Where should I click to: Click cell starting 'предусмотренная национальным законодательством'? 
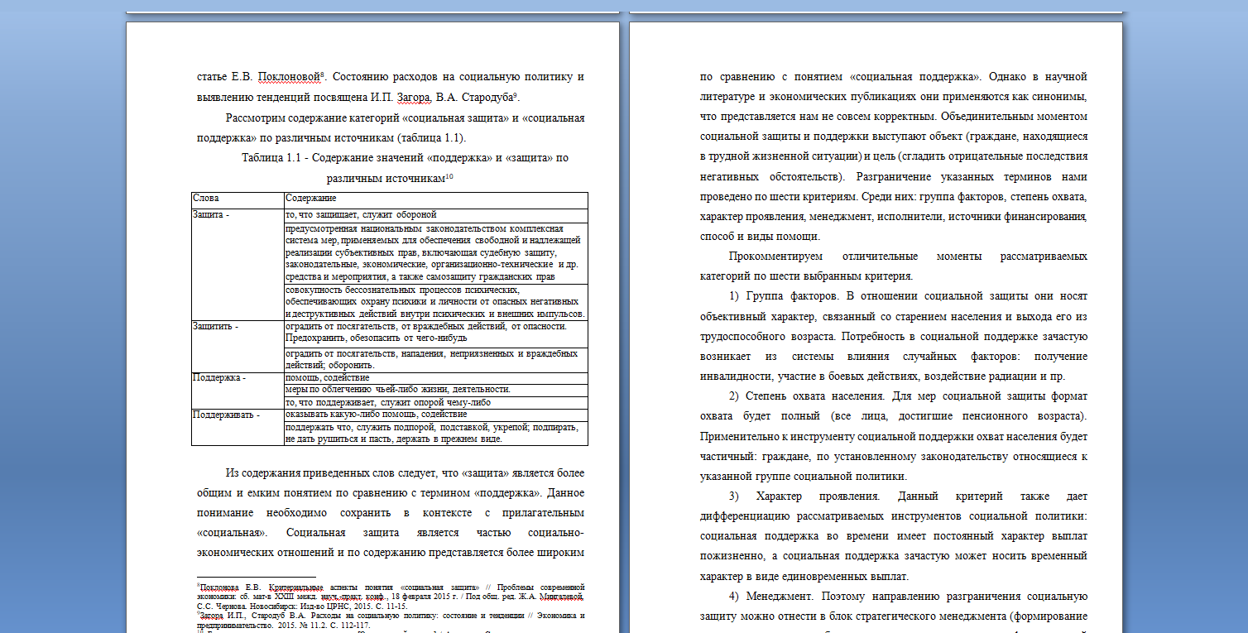tap(436, 252)
